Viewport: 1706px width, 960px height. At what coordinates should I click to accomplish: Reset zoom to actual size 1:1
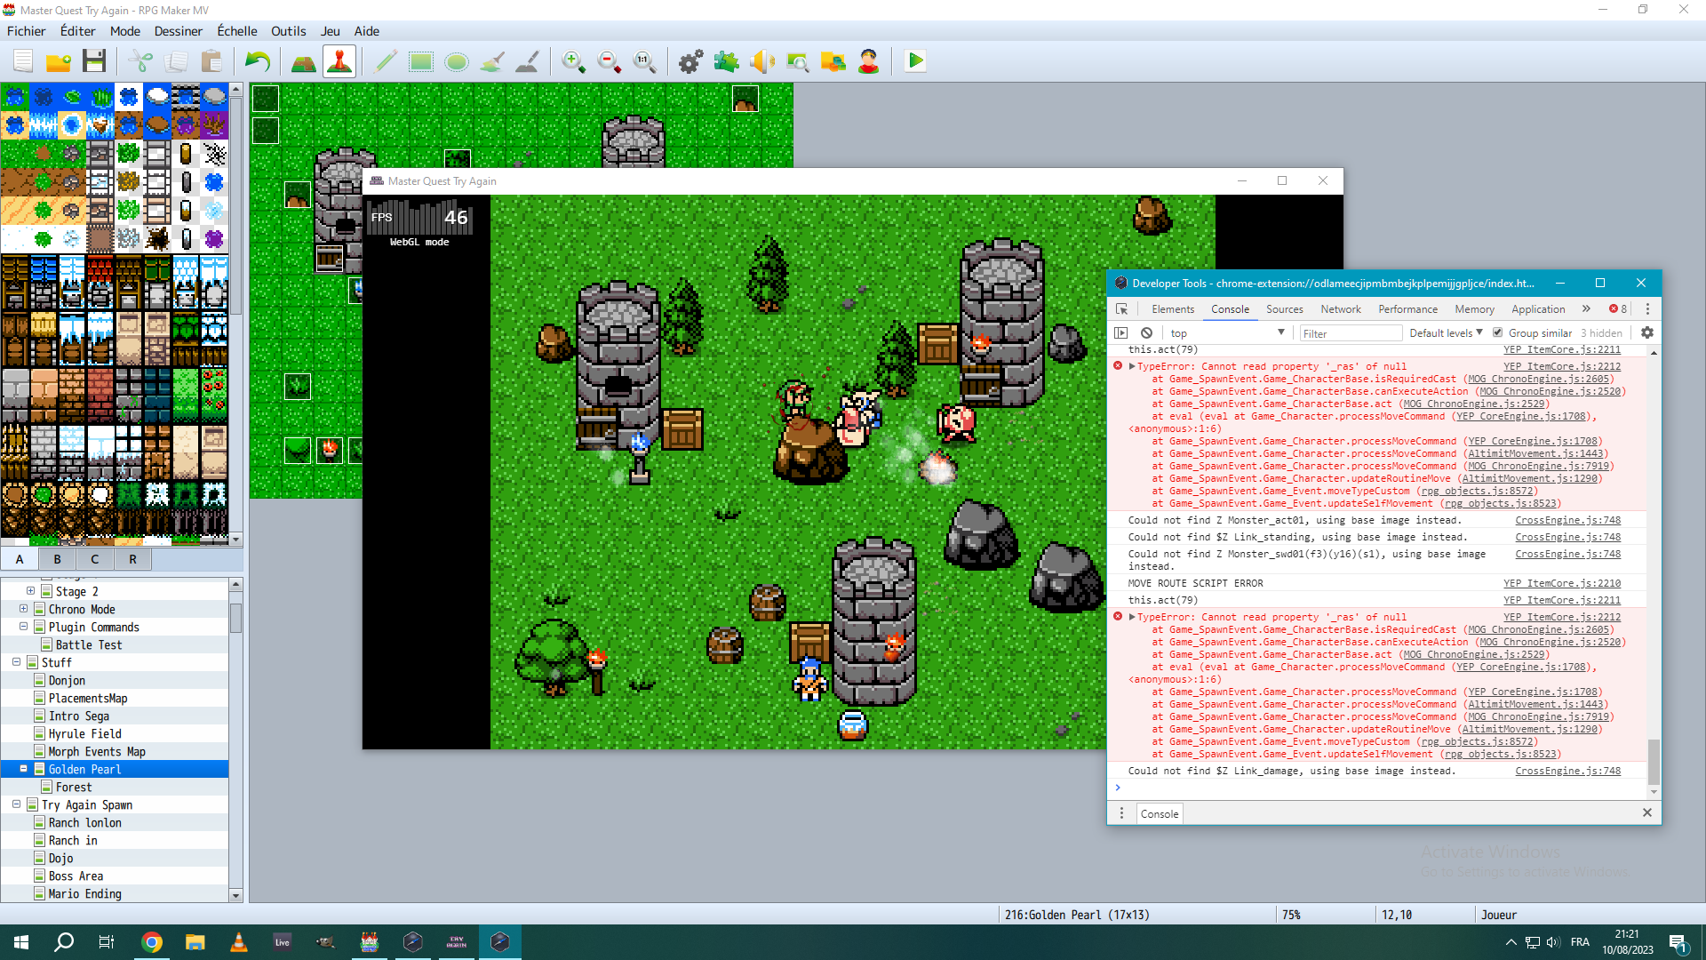pyautogui.click(x=645, y=61)
